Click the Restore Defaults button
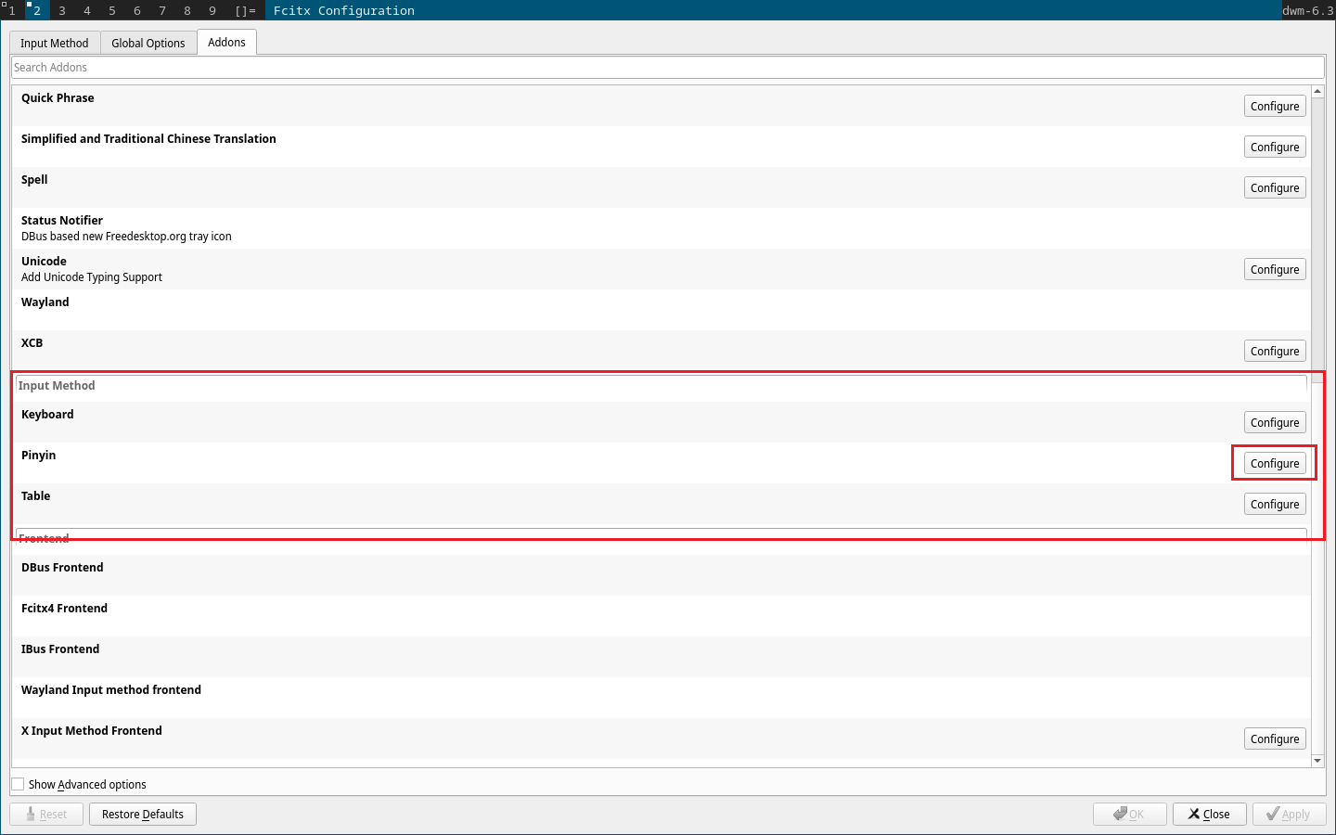The image size is (1336, 835). click(143, 815)
